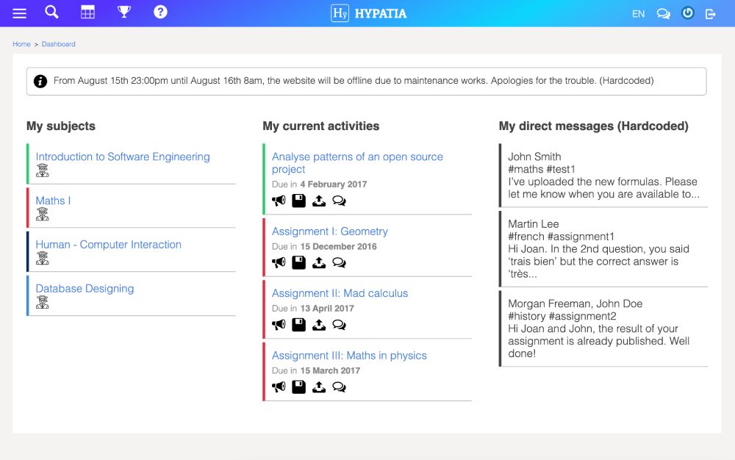
Task: Open Assignment III: Maths in physics link
Action: tap(349, 356)
